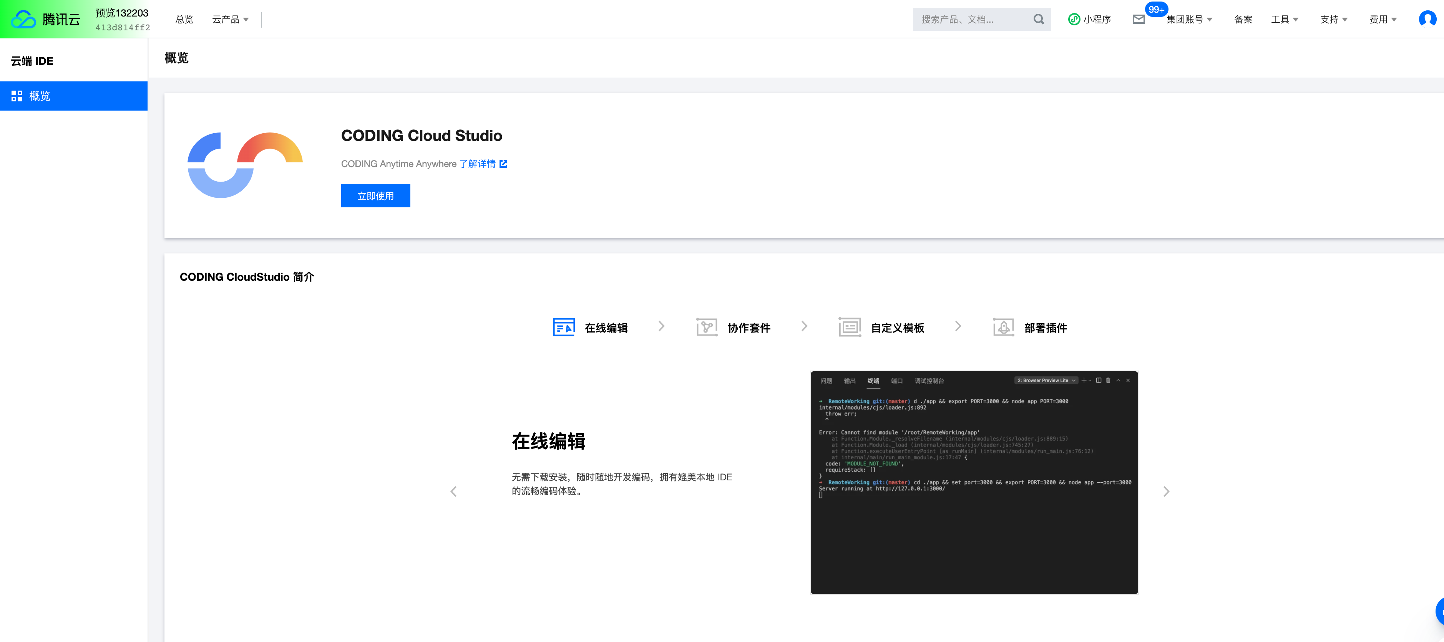This screenshot has height=642, width=1444.
Task: Click the 云端 IDE sidebar title
Action: tap(32, 61)
